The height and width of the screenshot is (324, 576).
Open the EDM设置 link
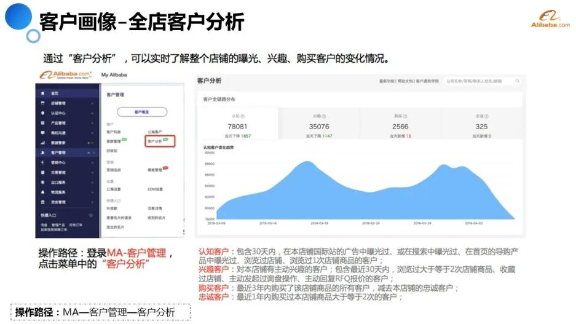155,189
